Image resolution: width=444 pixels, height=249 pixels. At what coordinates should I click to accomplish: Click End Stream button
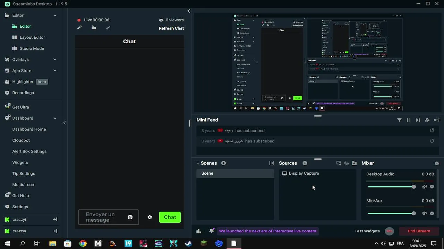tap(419, 231)
